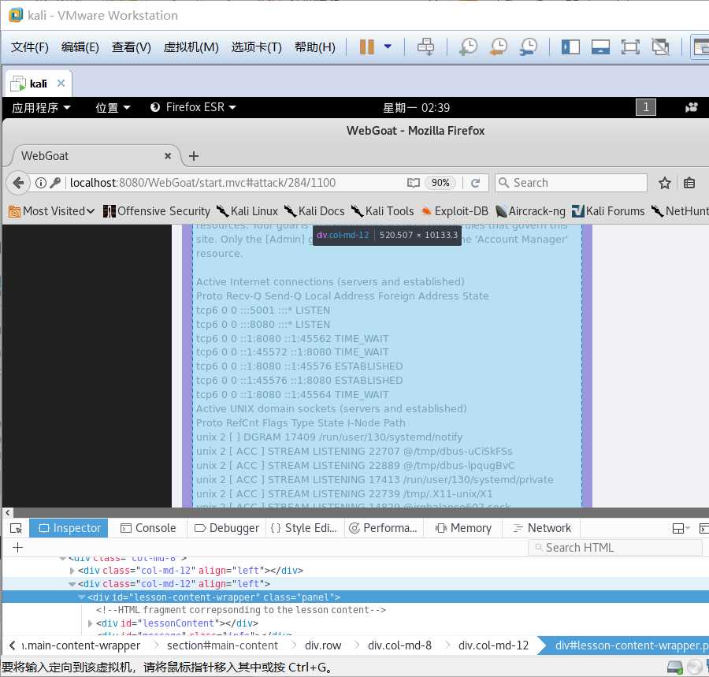Switch to the Performance devtools tab
The height and width of the screenshot is (677, 709).
coord(384,528)
